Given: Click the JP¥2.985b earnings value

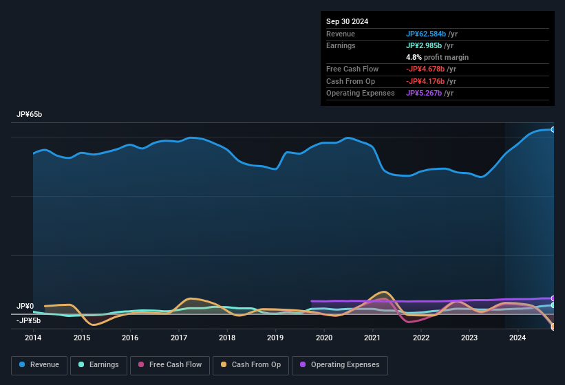Looking at the screenshot, I should coord(424,45).
